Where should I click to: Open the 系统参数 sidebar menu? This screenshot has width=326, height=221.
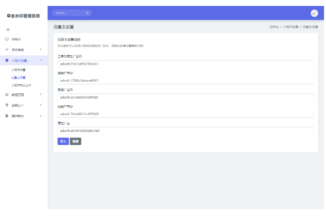coord(24,50)
